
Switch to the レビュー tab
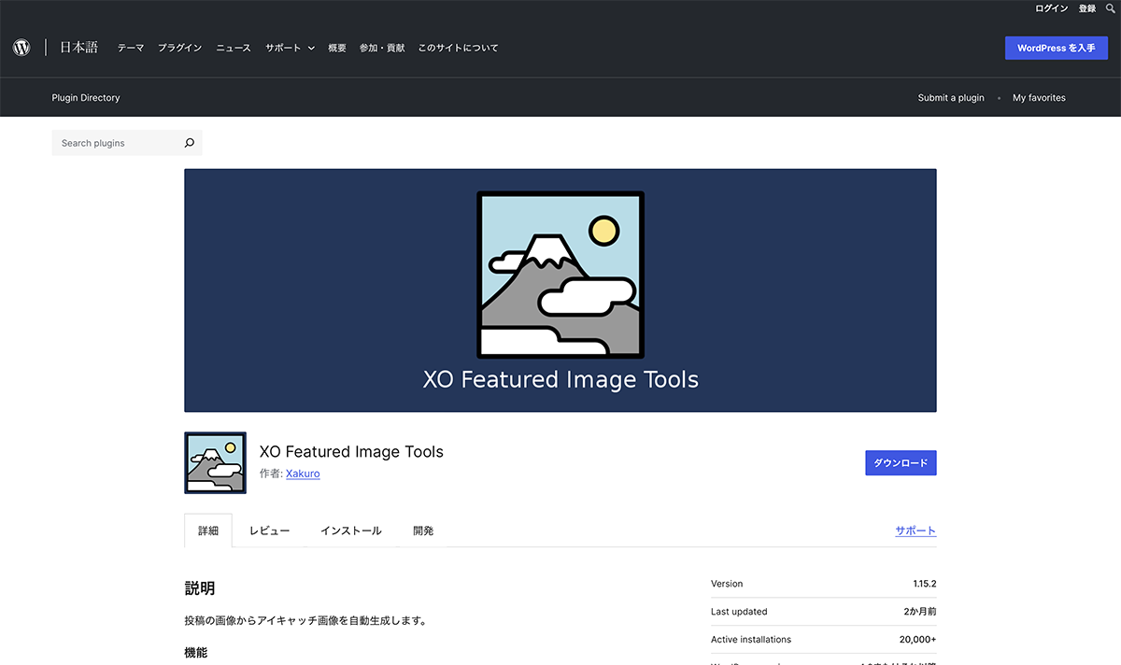pos(269,531)
